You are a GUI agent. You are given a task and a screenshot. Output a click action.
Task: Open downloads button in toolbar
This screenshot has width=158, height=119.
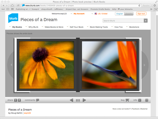tap(155, 5)
